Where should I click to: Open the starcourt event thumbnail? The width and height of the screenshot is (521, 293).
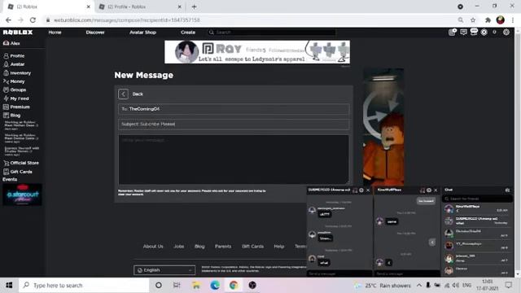pyautogui.click(x=22, y=195)
